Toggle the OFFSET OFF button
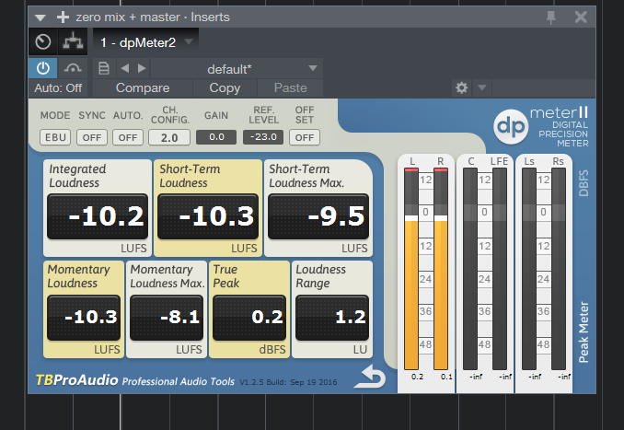 tap(305, 137)
